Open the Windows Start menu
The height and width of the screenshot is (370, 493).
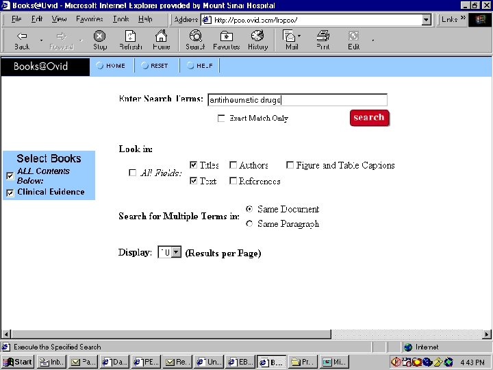click(x=18, y=362)
